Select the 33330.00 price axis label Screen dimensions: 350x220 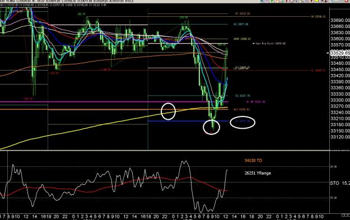tap(340, 94)
